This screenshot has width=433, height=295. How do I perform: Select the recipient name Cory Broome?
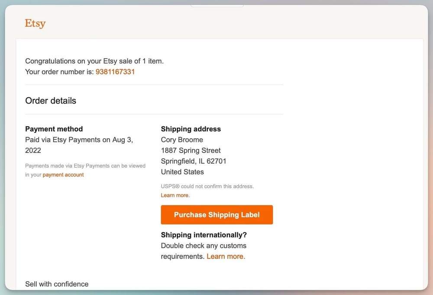click(x=182, y=140)
